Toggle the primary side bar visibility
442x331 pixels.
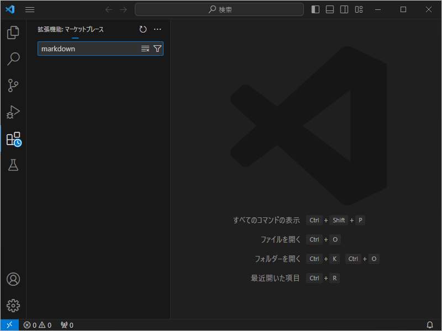click(315, 9)
